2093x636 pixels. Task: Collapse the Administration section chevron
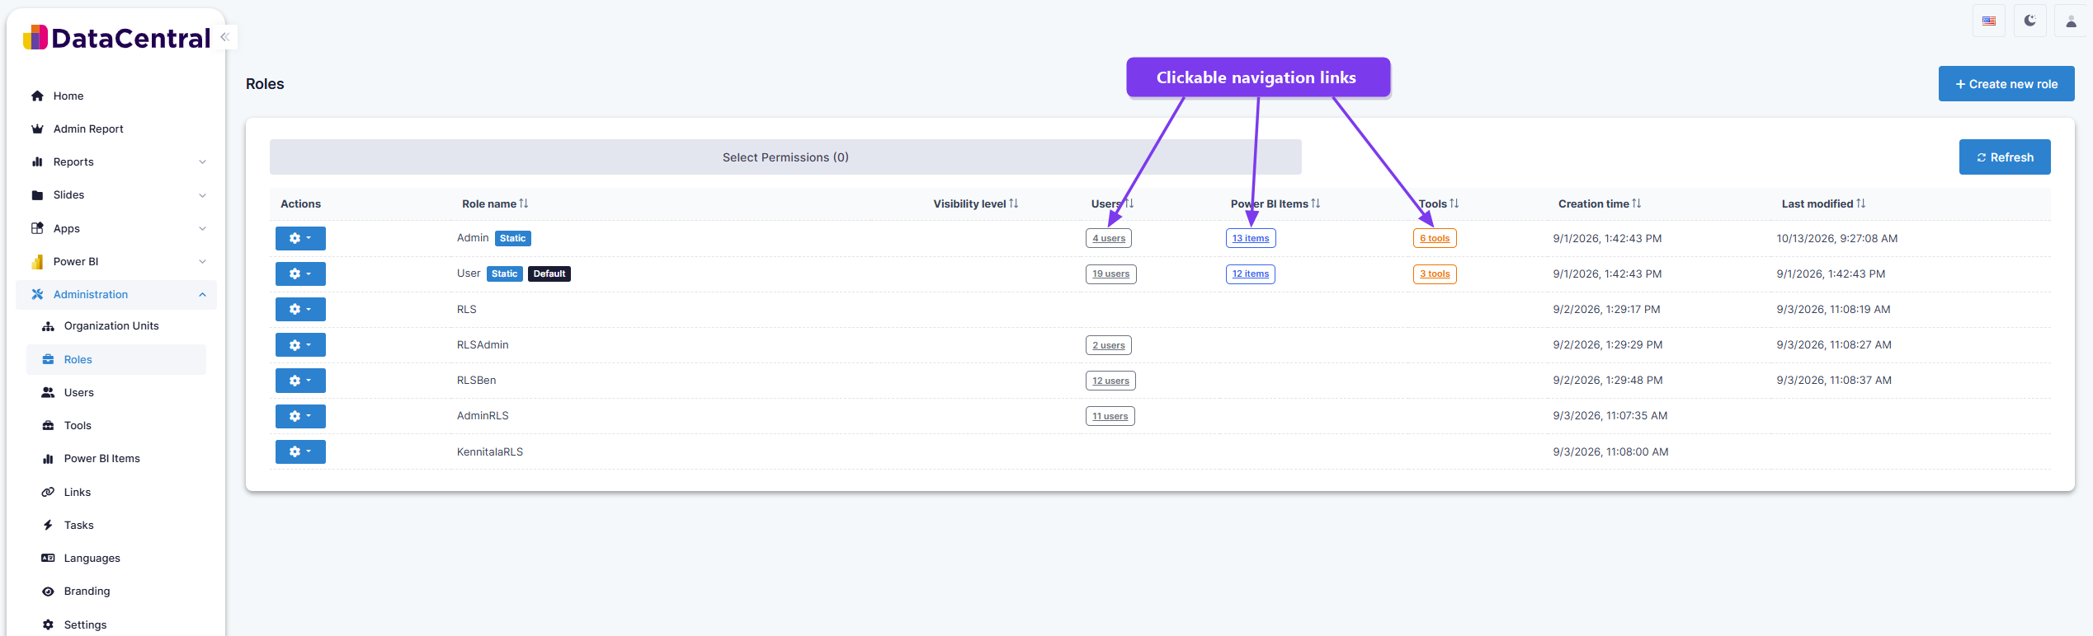(x=202, y=295)
